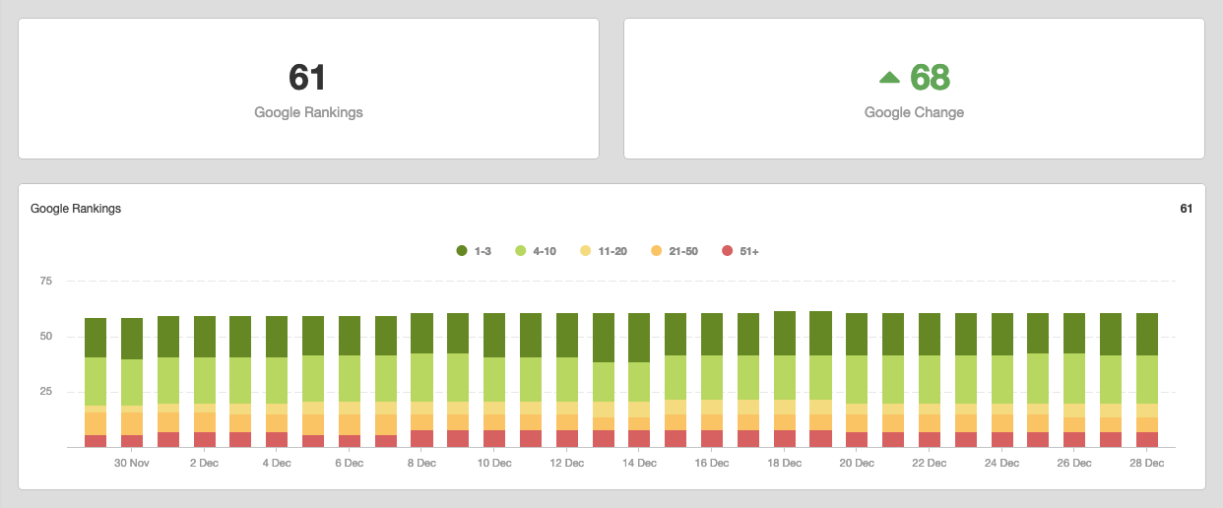
Task: Click the 50 y-axis label
Action: (45, 337)
